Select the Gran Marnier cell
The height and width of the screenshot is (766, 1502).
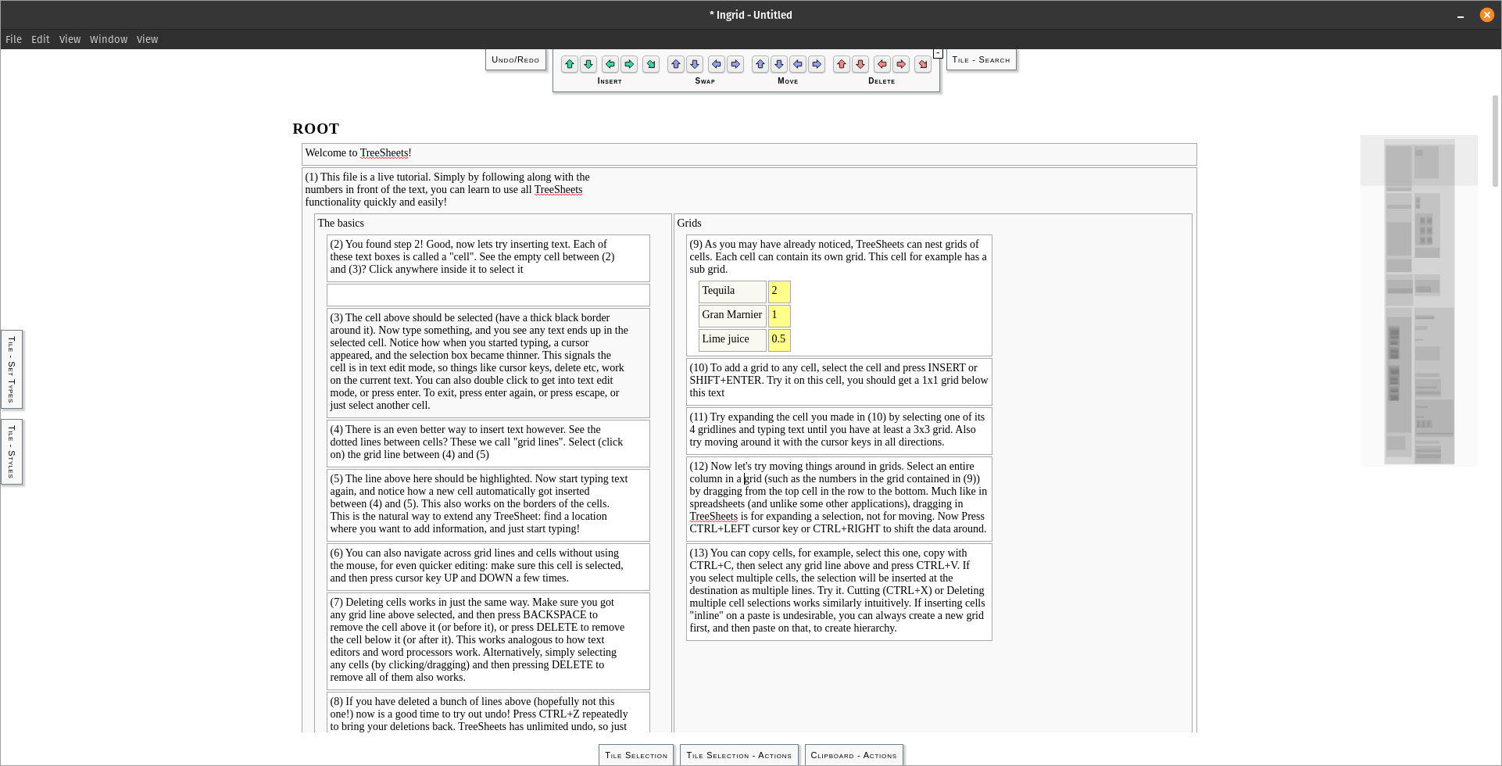[732, 316]
